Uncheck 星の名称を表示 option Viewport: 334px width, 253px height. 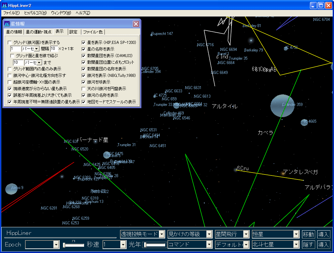click(x=84, y=49)
